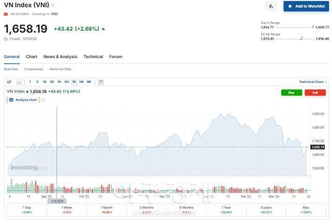Click the create alert bell icon
332x224 pixels.
click(x=271, y=6)
